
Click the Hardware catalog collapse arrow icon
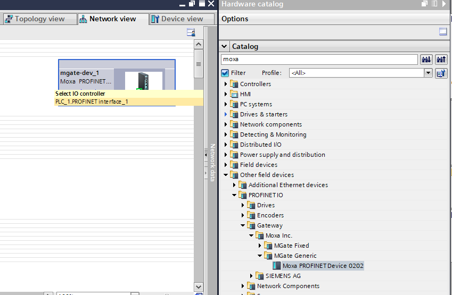(x=444, y=4)
